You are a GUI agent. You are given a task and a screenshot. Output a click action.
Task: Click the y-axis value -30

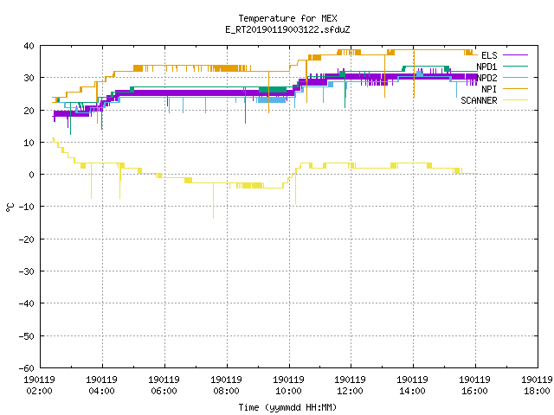(x=26, y=271)
